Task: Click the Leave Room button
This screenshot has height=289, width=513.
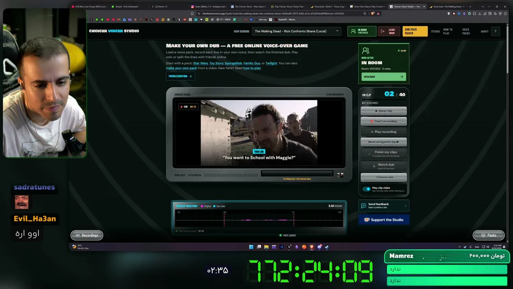Action: tap(389, 31)
